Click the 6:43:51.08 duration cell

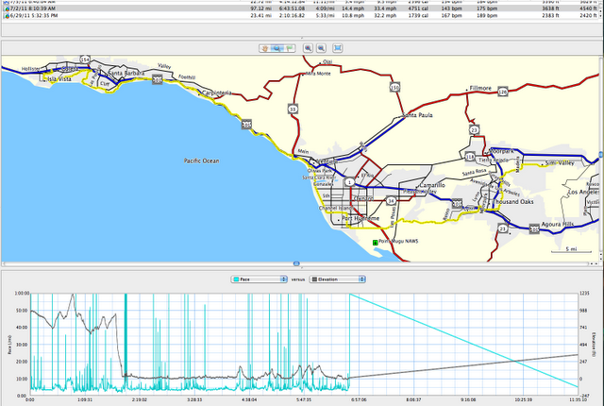click(x=292, y=8)
